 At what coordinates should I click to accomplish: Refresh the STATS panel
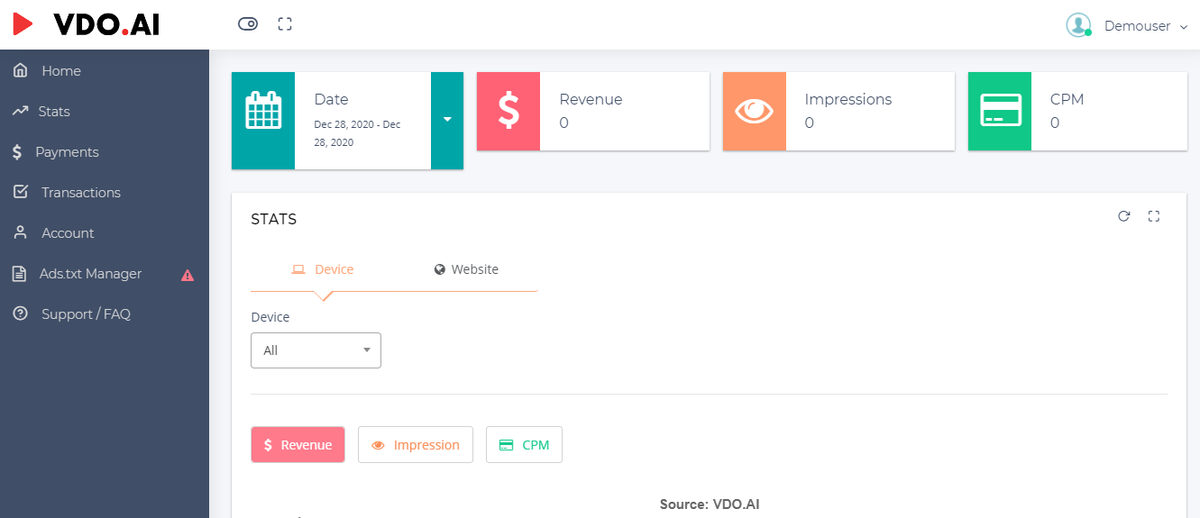[1123, 216]
